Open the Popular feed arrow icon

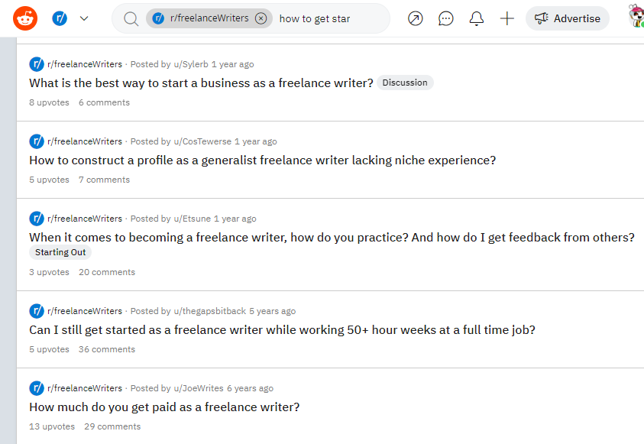[x=416, y=18]
